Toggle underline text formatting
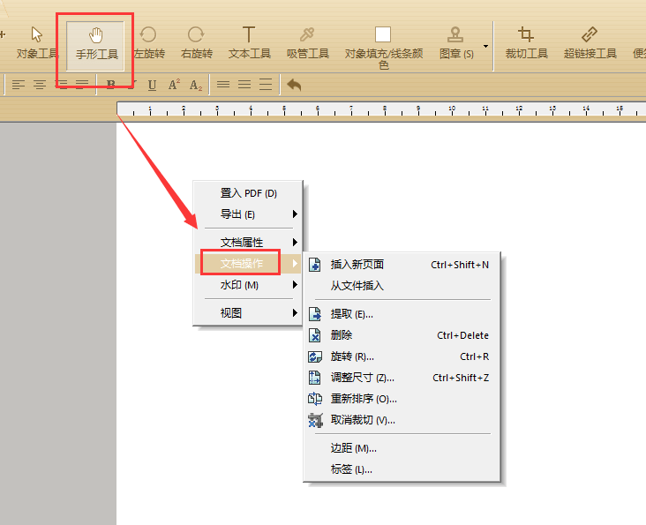 [x=152, y=85]
